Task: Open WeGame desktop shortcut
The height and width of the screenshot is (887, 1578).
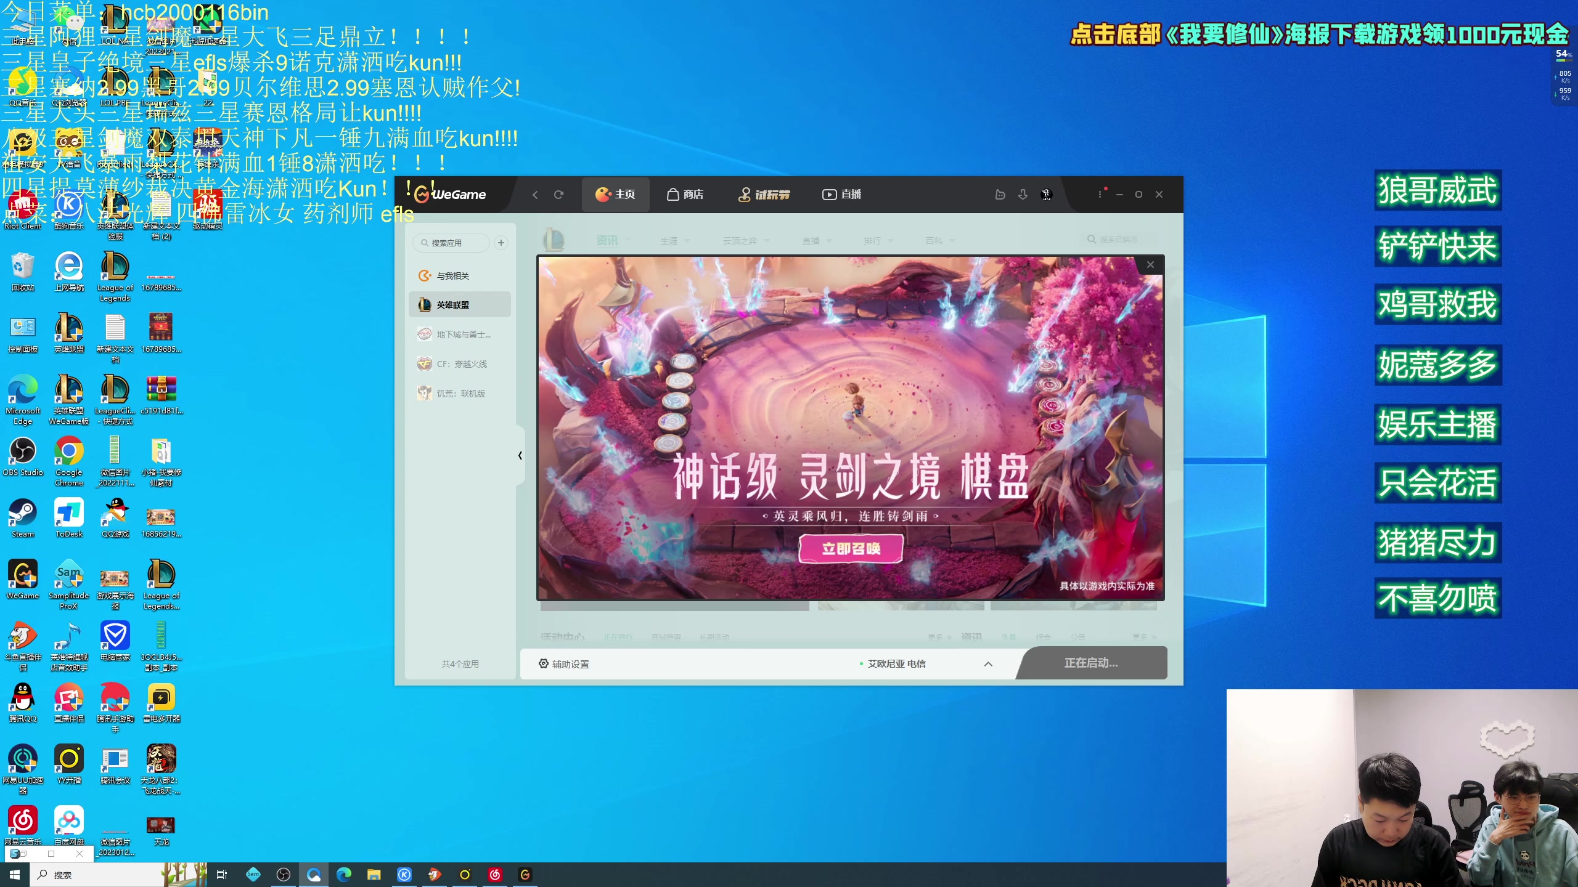Action: coord(23,580)
